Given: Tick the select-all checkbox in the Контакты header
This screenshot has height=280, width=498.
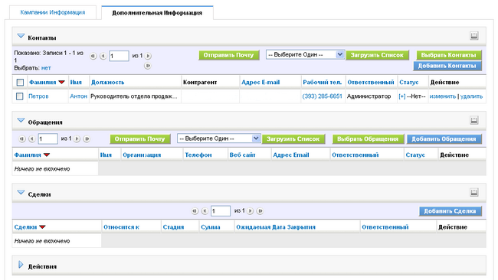Looking at the screenshot, I should (x=20, y=83).
